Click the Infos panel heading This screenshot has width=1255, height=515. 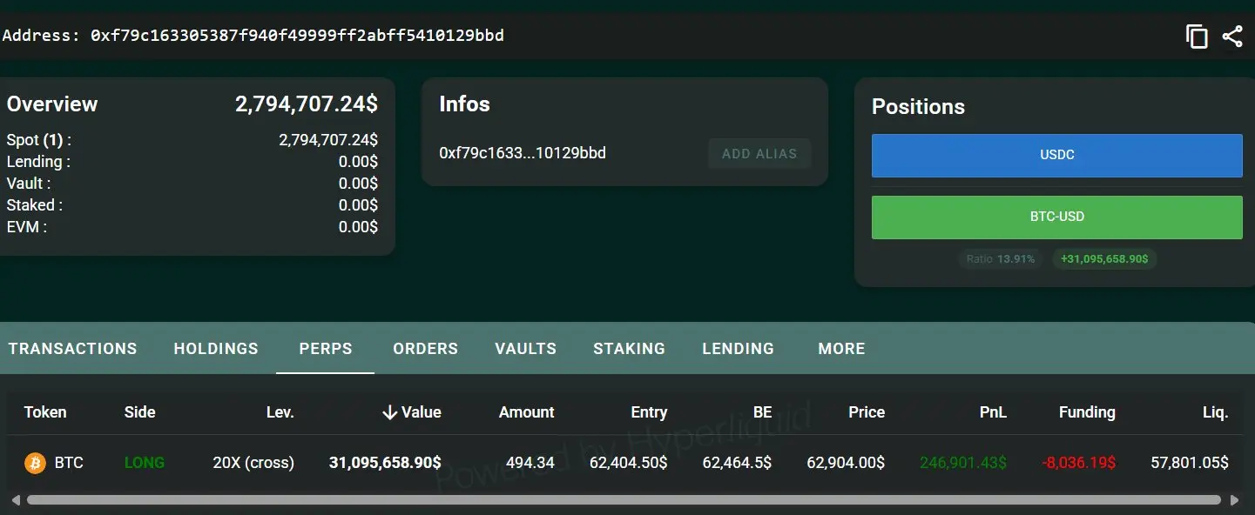464,104
